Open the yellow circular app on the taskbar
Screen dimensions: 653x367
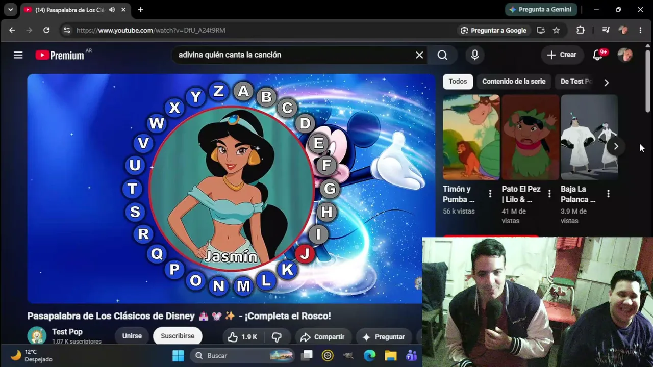coord(328,355)
